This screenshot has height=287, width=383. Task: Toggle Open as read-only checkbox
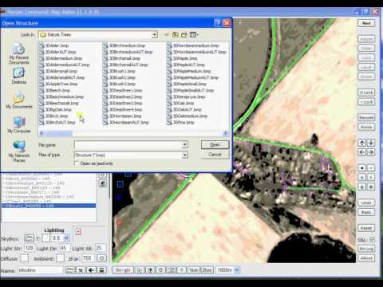(77, 163)
